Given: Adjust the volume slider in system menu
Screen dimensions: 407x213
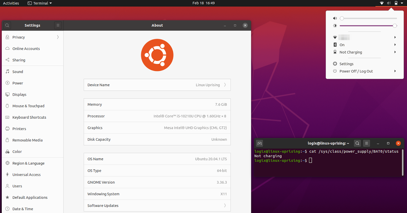Looking at the screenshot, I should click(368, 18).
